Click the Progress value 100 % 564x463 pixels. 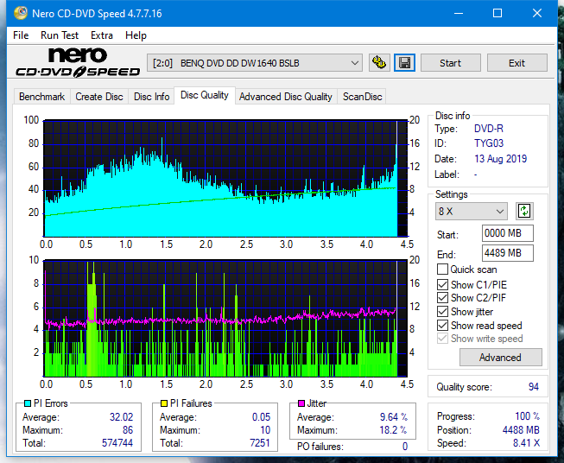tap(528, 416)
